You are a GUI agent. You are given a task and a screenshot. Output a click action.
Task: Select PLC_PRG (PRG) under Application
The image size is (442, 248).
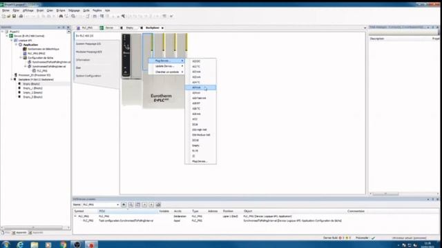(37, 54)
